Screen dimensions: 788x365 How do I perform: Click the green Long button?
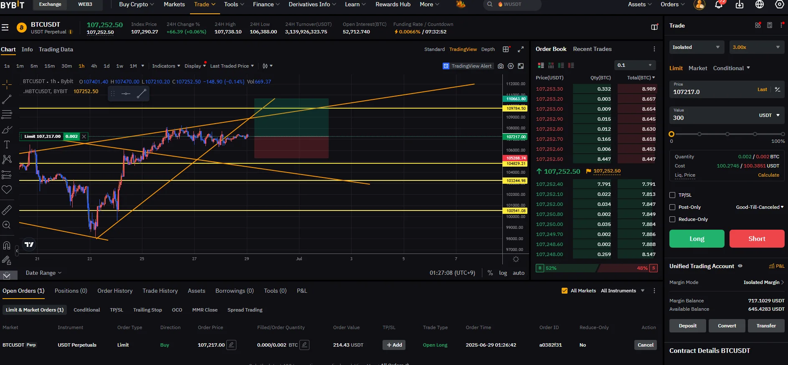(x=697, y=239)
